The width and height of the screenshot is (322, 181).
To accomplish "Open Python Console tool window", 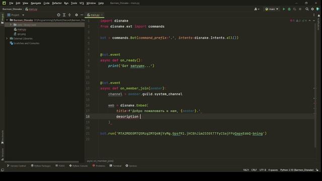I will coord(78,166).
